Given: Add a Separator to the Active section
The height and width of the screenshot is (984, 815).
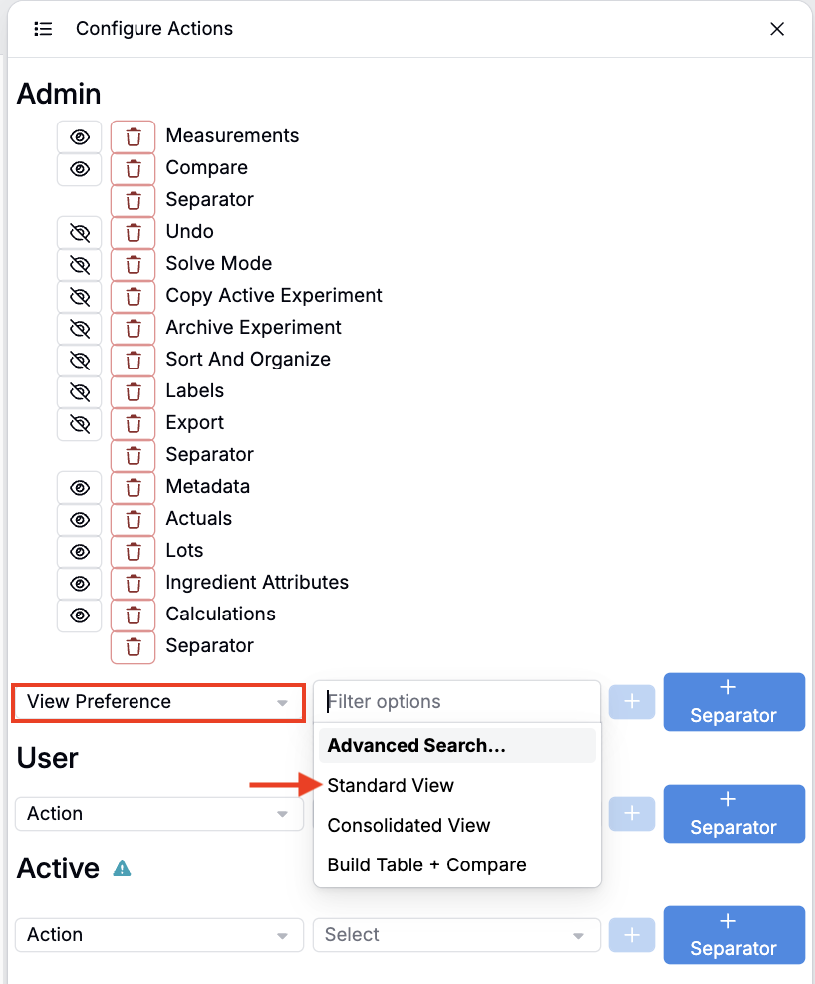Looking at the screenshot, I should tap(733, 935).
